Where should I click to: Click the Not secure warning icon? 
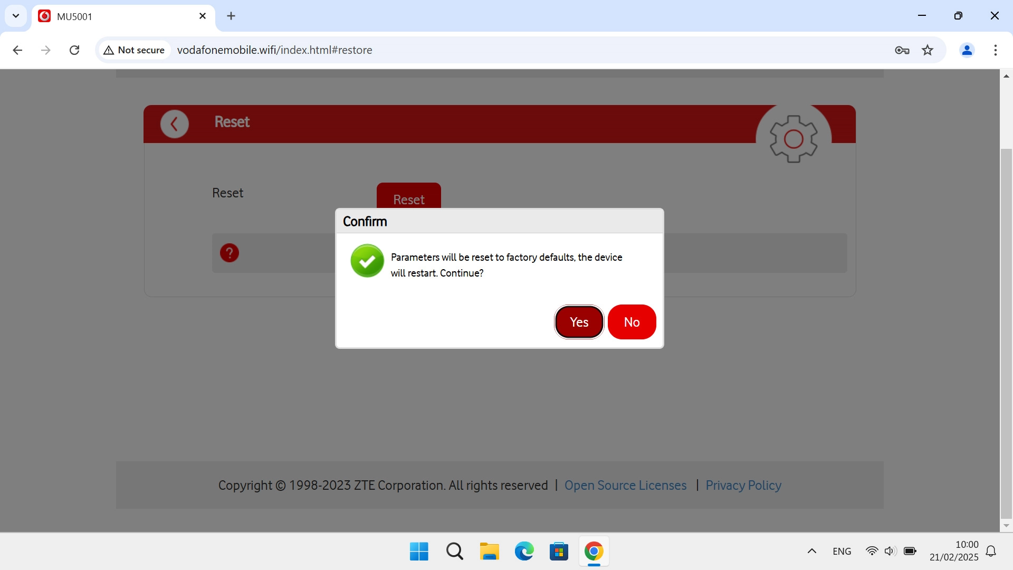(x=109, y=50)
